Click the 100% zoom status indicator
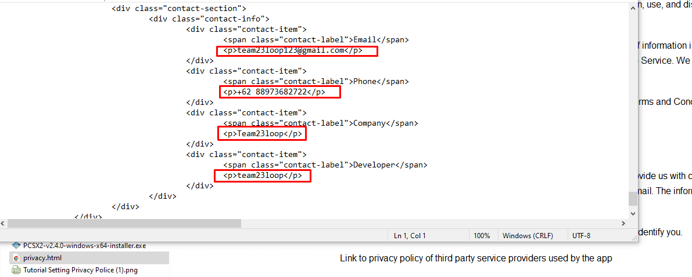Screen dimensions: 692x277 pyautogui.click(x=481, y=236)
